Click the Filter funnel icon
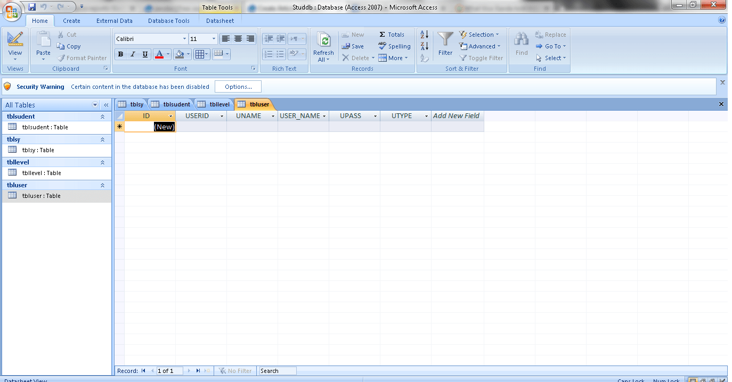 pyautogui.click(x=445, y=39)
